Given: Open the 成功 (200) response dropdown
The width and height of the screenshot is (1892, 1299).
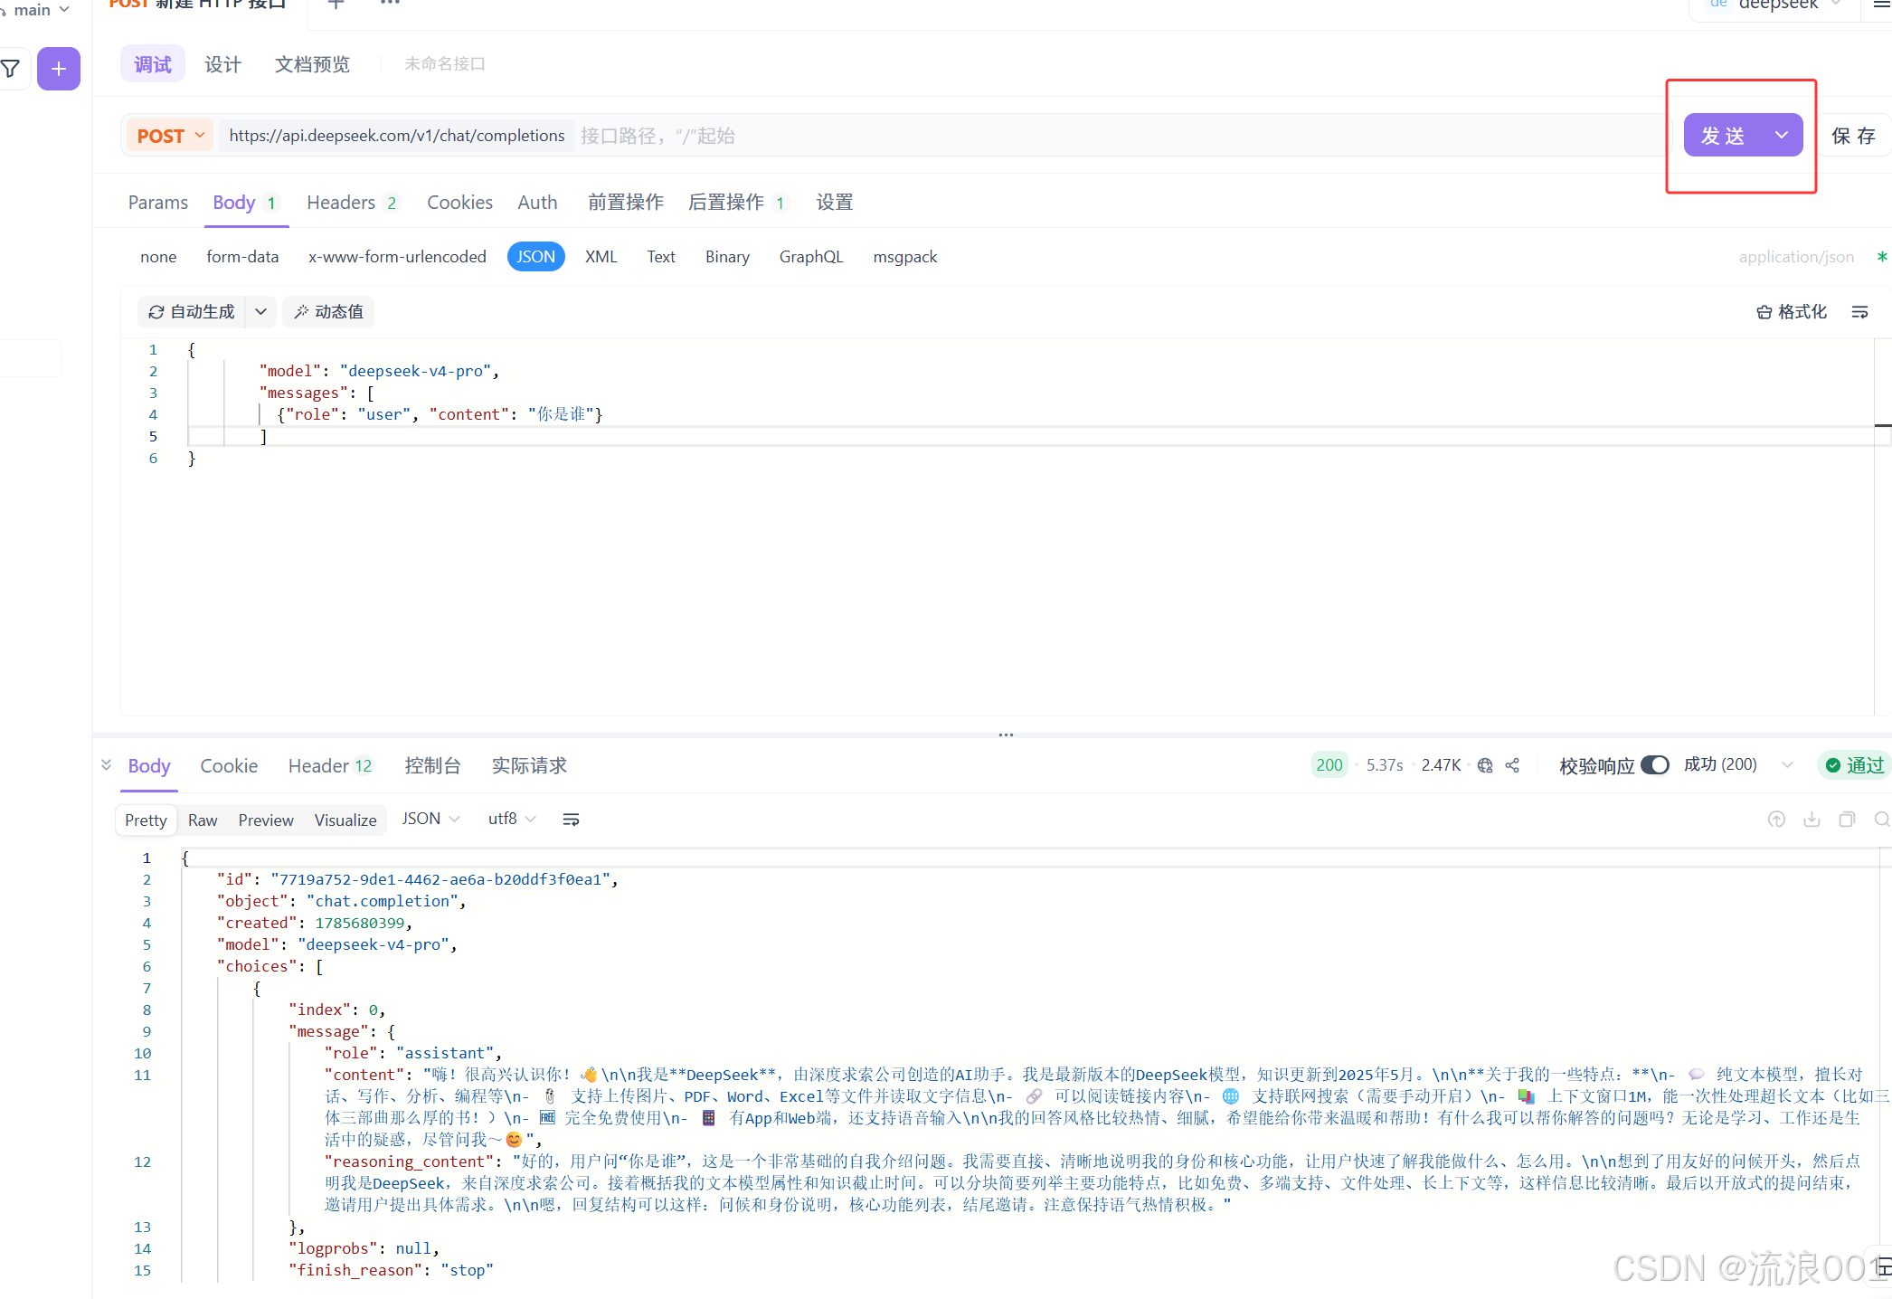Looking at the screenshot, I should (1736, 765).
